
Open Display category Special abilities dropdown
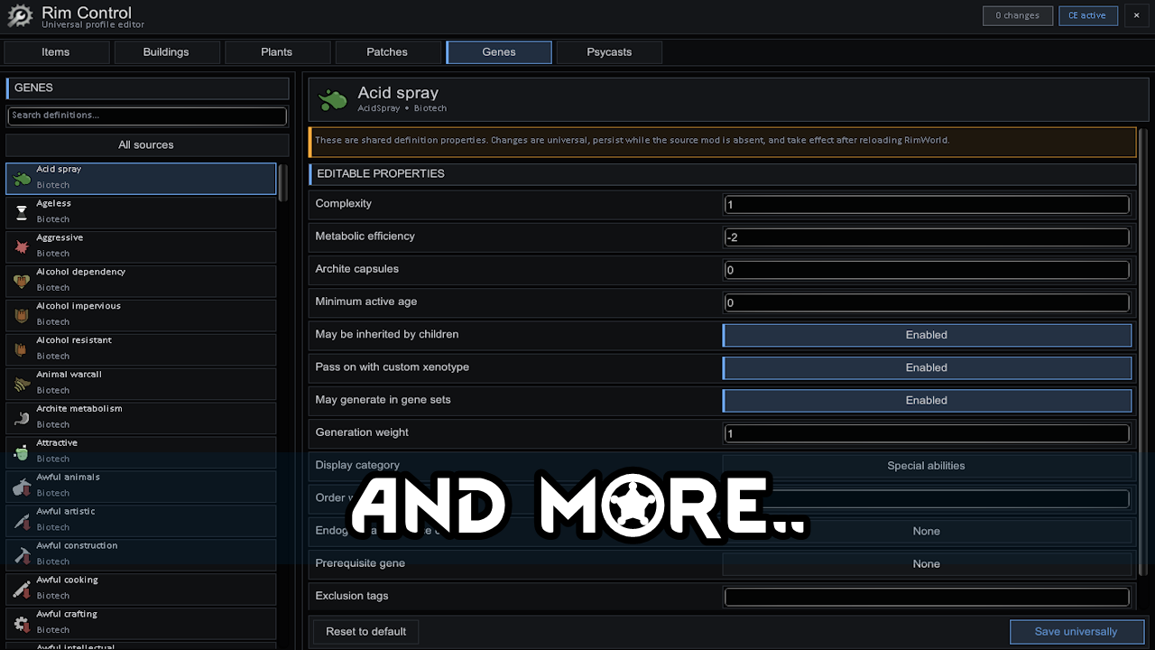(927, 466)
